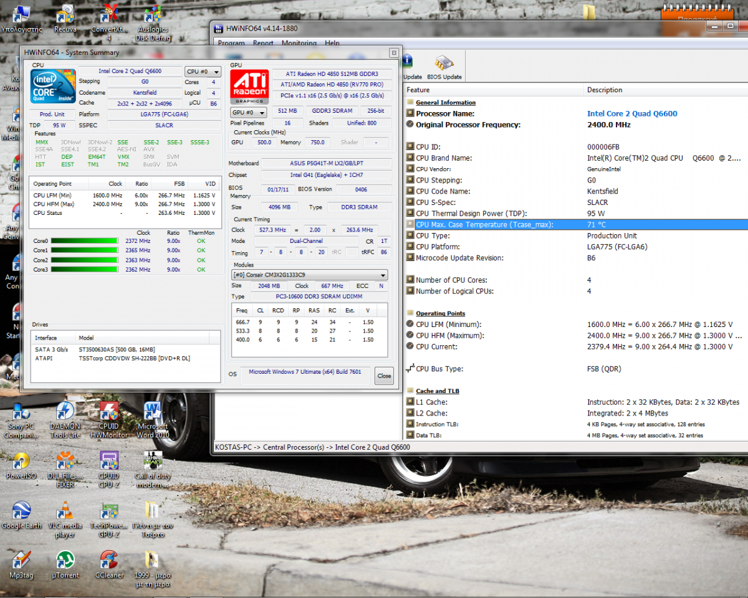Open the Program menu

(x=231, y=44)
